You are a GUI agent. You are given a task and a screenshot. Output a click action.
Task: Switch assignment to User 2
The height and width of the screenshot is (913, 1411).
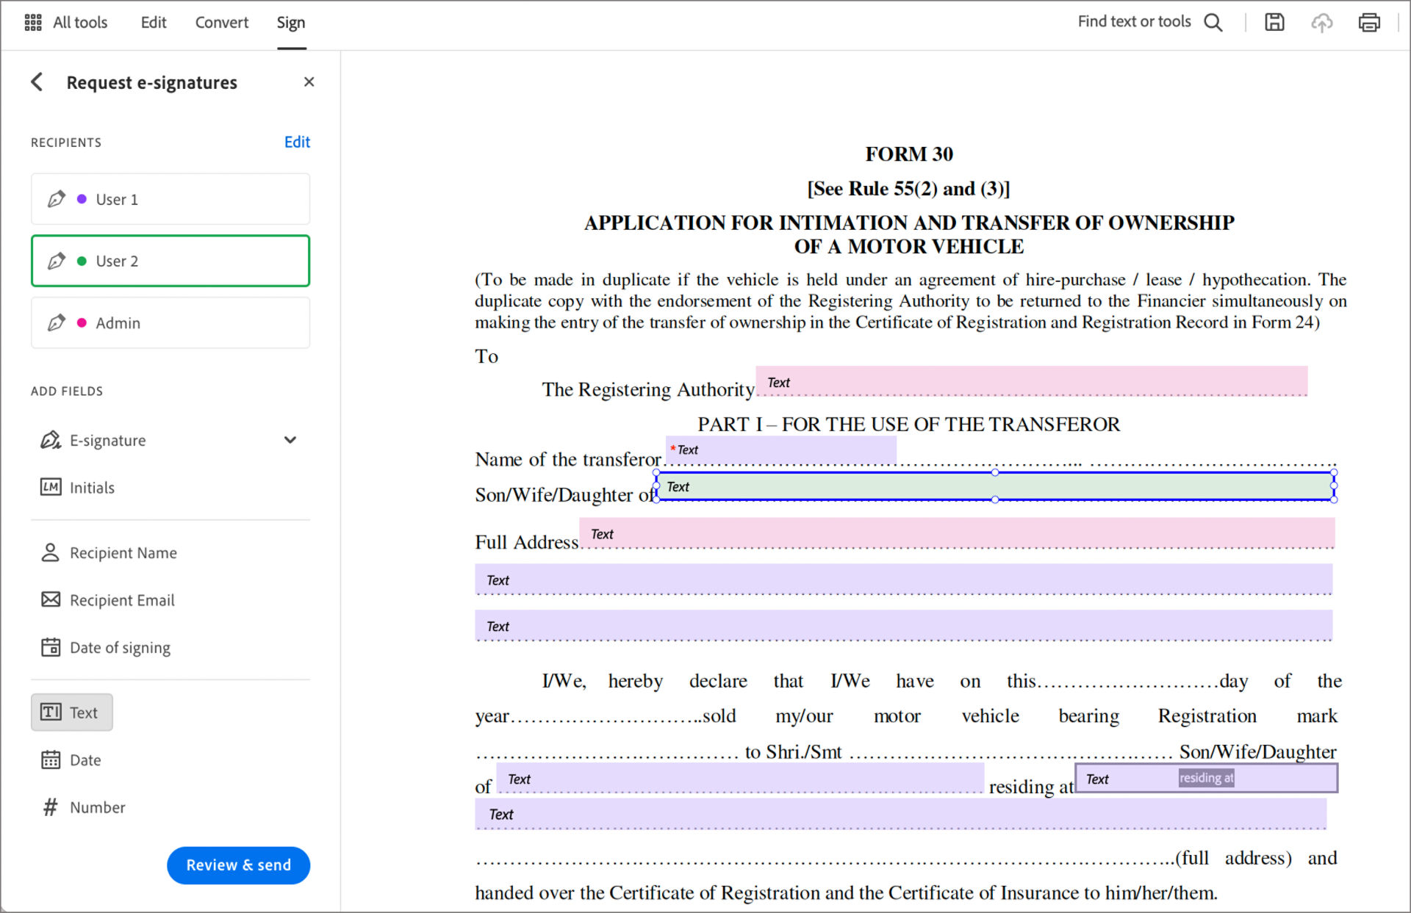[170, 261]
